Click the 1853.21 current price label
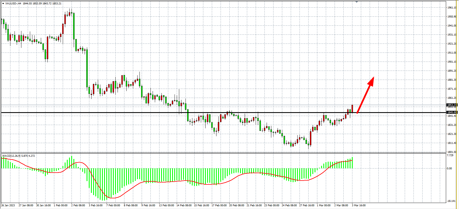Viewport: 459px width, 209px height. point(452,105)
